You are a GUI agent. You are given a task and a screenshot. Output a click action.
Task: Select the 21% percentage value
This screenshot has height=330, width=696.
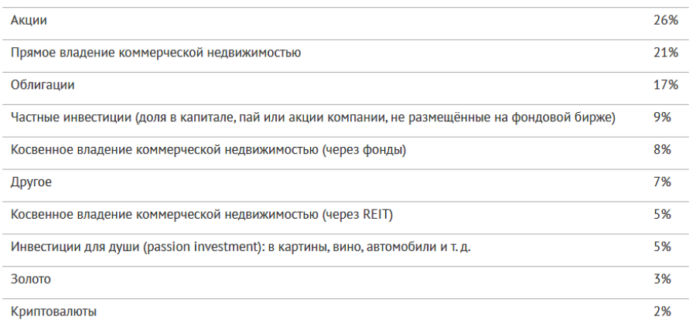(665, 53)
